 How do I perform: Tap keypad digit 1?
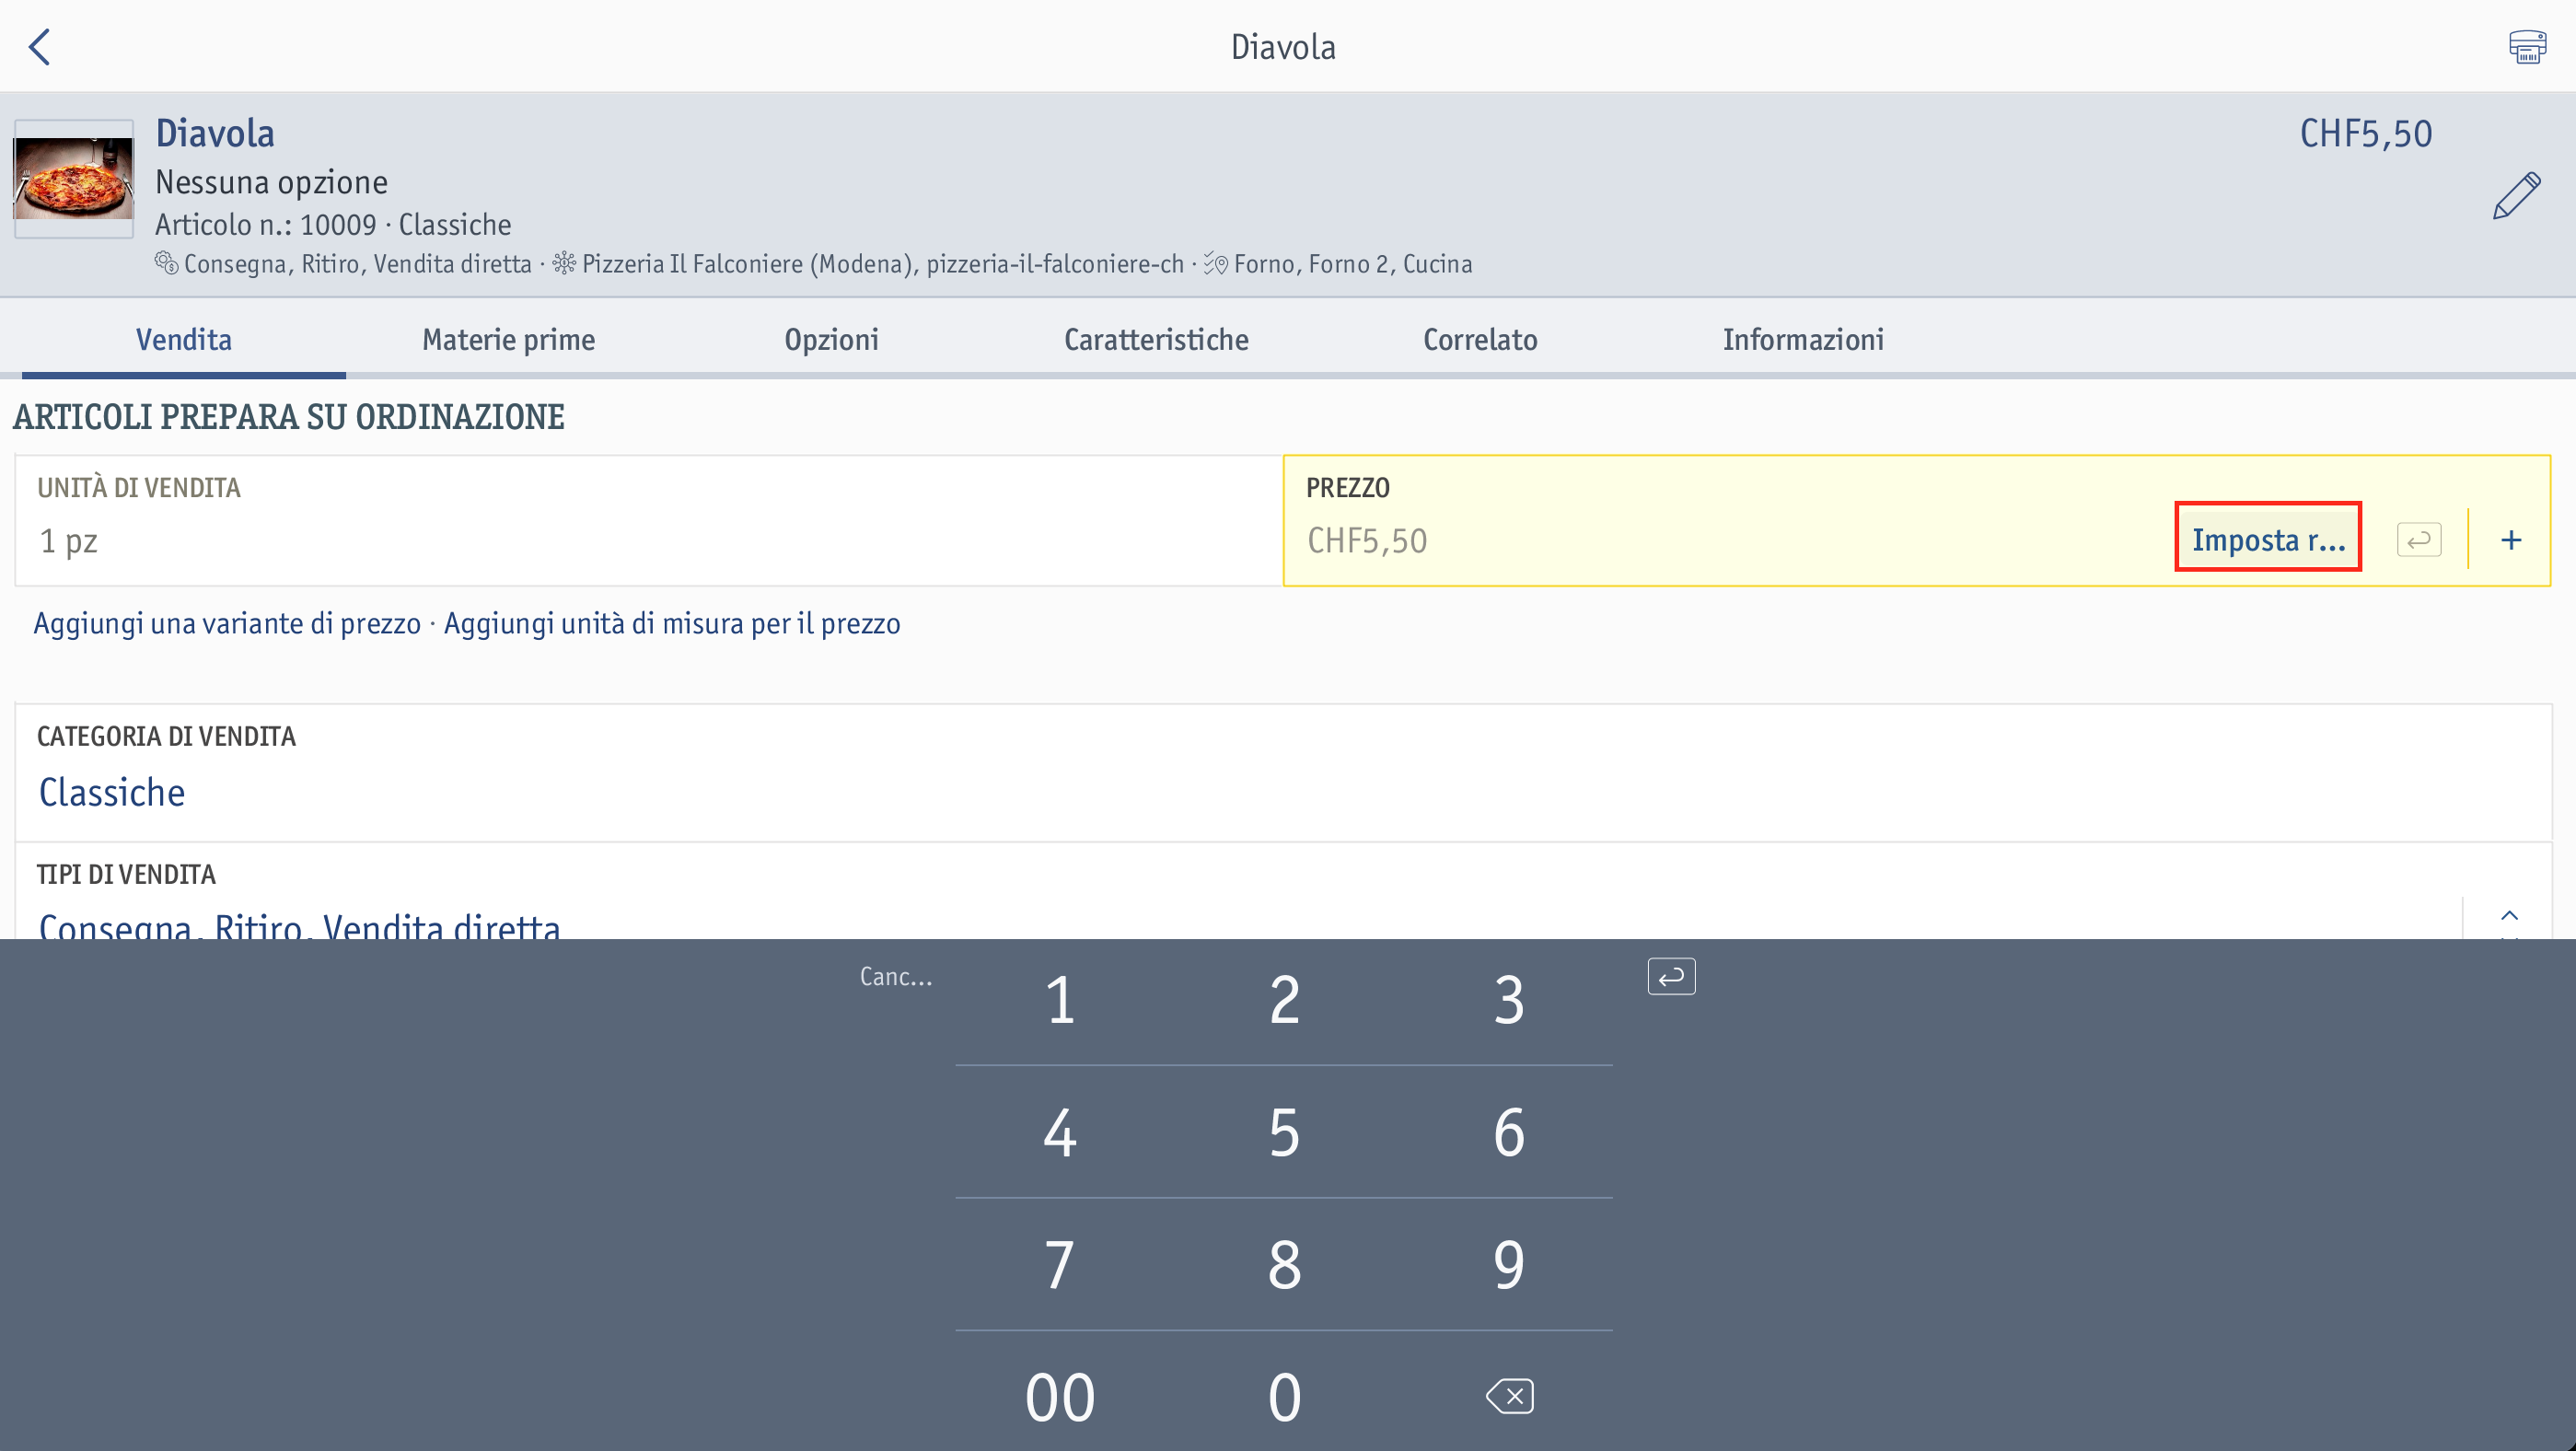pyautogui.click(x=1060, y=999)
